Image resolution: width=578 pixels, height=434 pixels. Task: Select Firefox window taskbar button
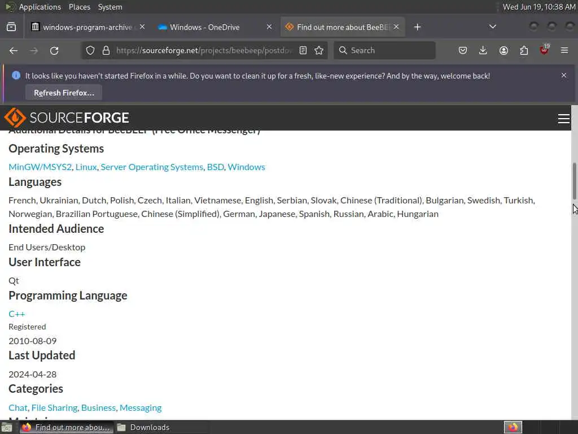tap(67, 427)
